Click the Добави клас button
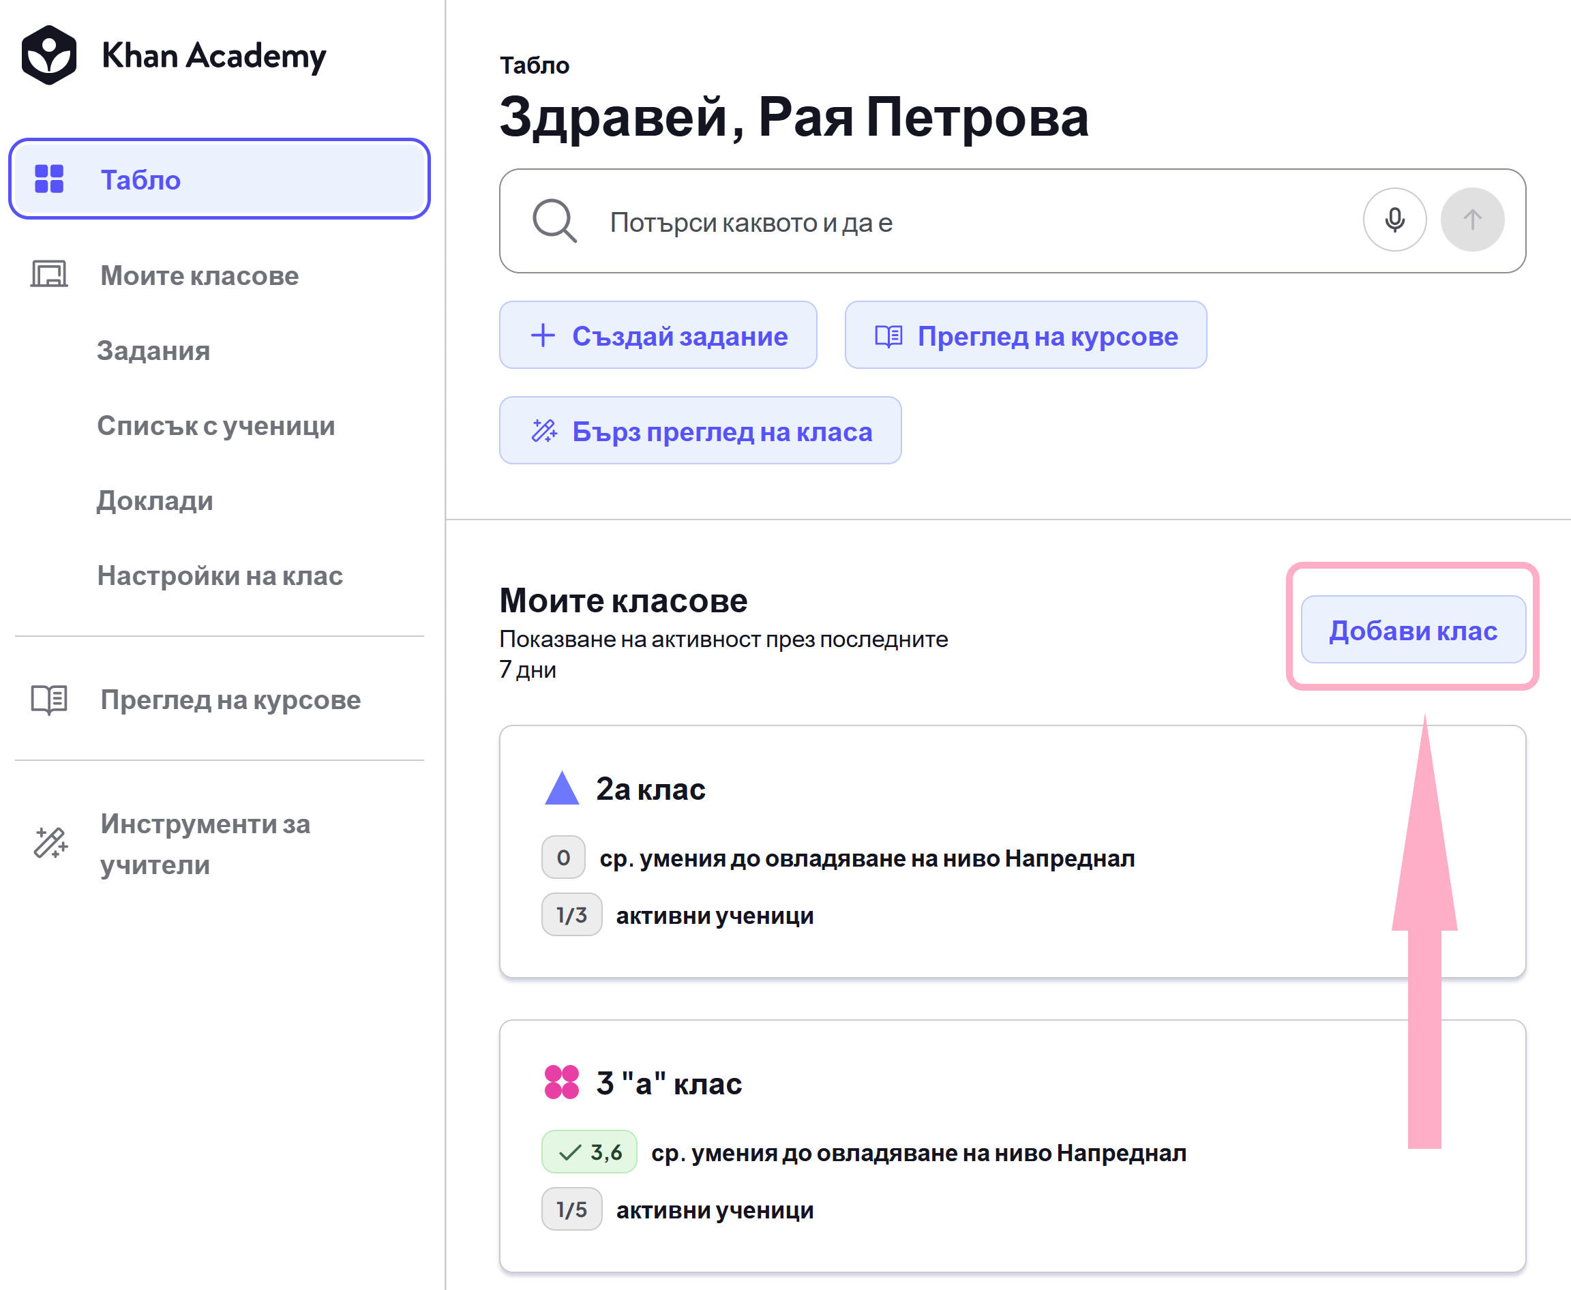Viewport: 1571px width, 1290px height. click(1413, 630)
